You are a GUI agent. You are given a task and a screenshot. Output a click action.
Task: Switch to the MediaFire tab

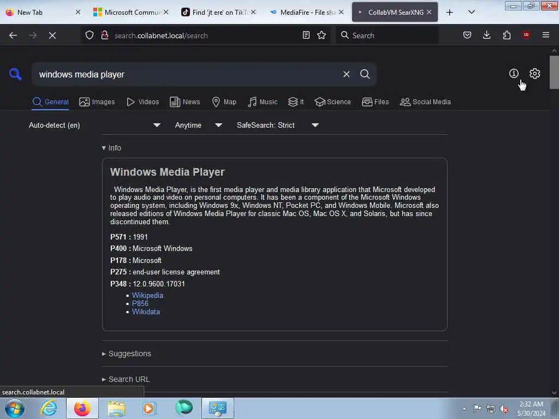308,13
